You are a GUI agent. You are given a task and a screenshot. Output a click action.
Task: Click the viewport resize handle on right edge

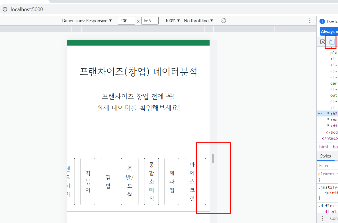coord(213,159)
